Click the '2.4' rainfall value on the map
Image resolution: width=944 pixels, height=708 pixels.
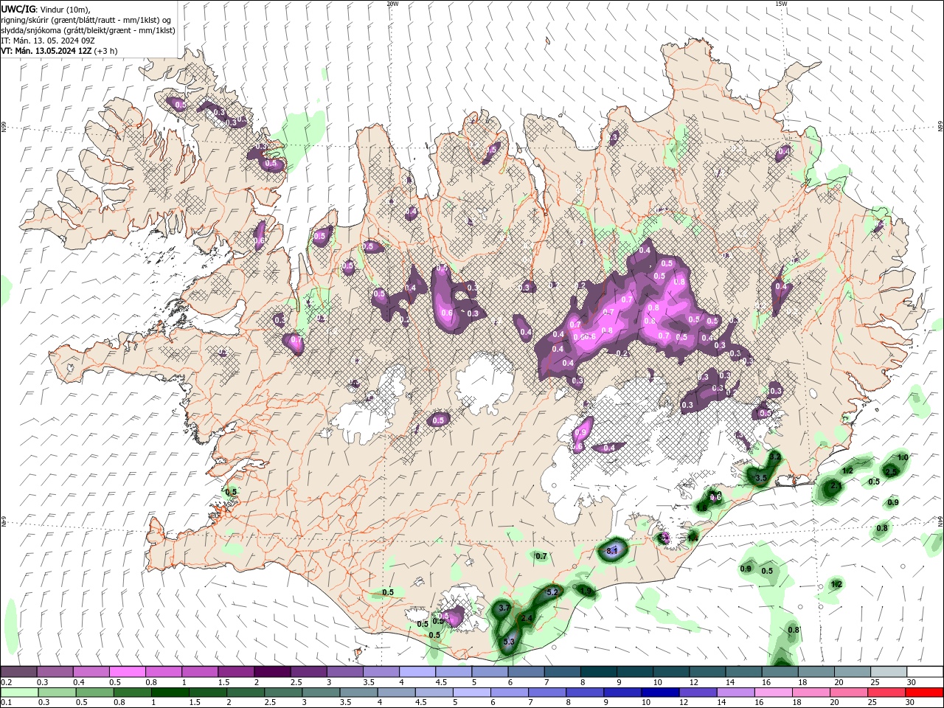point(527,619)
